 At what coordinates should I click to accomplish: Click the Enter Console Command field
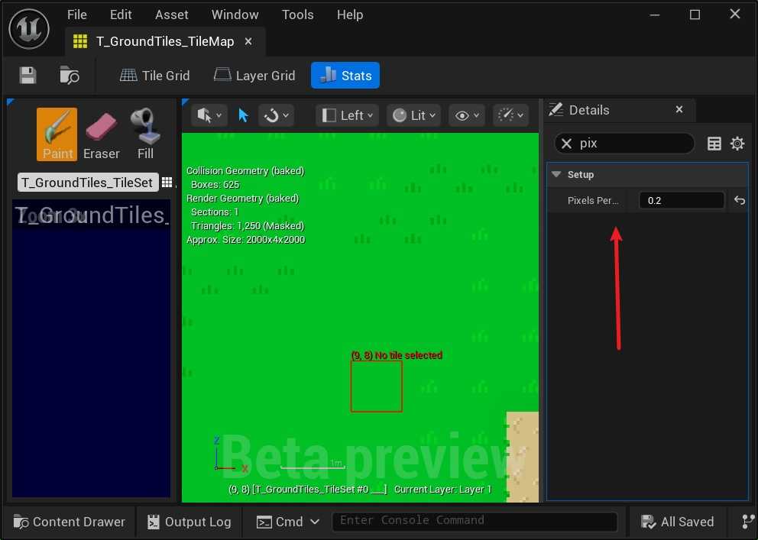(474, 521)
